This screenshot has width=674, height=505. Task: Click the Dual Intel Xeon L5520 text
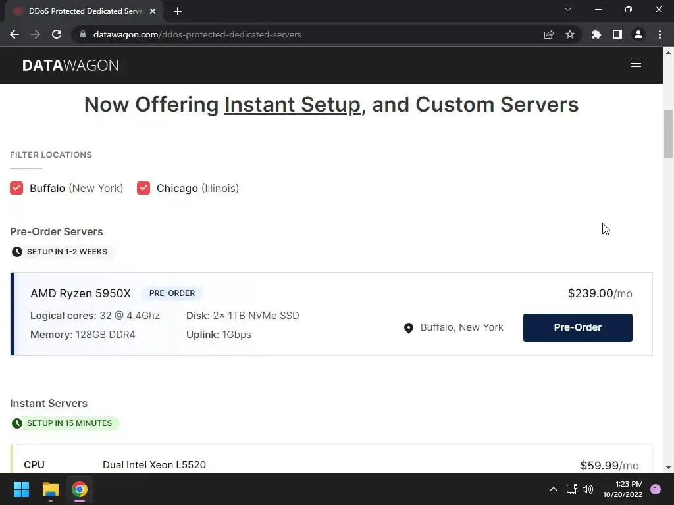click(x=154, y=465)
